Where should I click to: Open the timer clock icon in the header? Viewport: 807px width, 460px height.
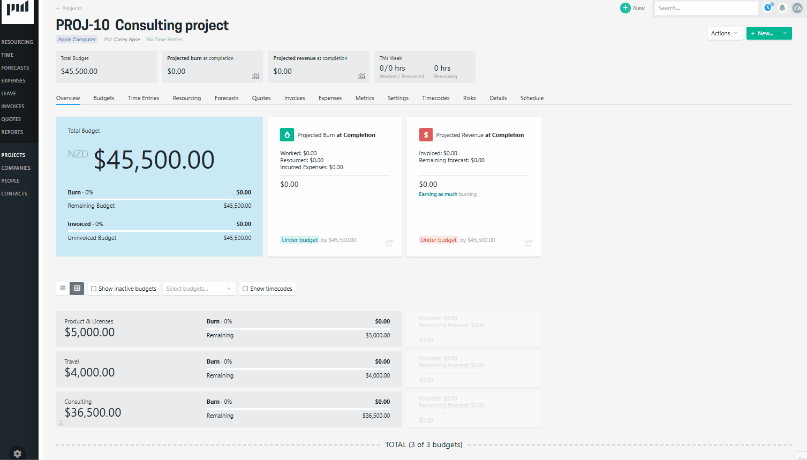pos(768,7)
